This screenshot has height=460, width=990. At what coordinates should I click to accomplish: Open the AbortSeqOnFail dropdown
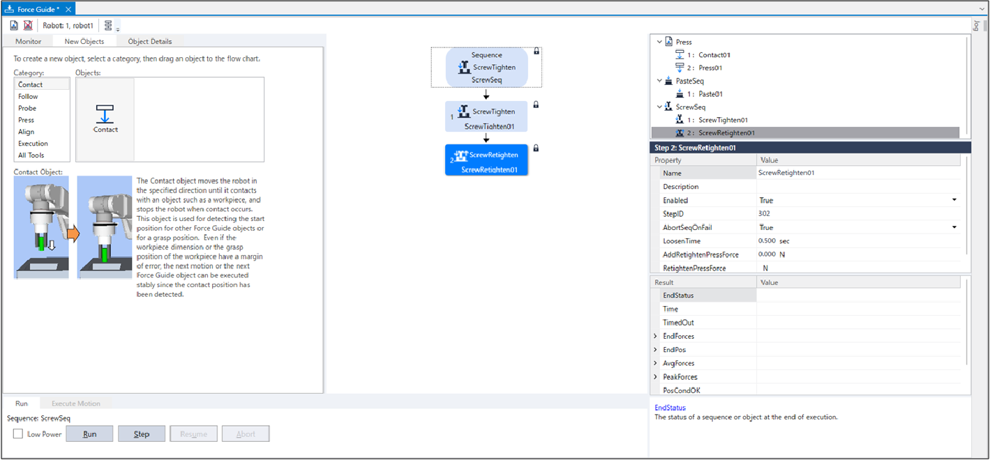click(954, 228)
